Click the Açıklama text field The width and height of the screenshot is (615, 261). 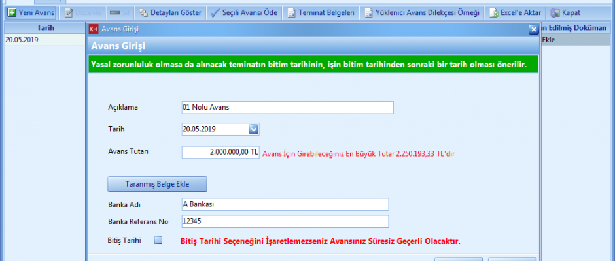pos(287,108)
